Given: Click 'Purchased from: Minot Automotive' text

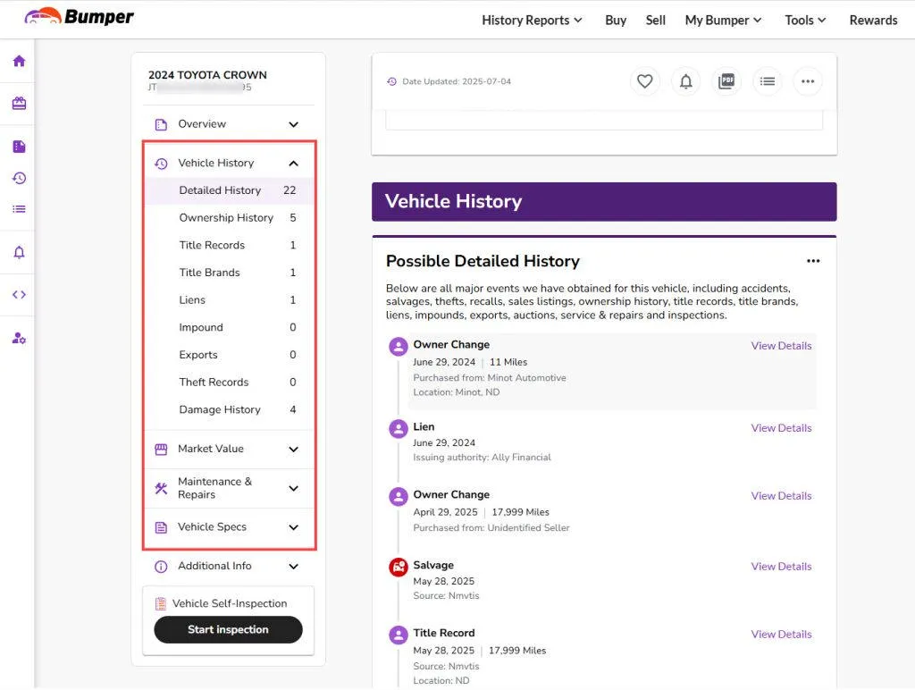Looking at the screenshot, I should 490,378.
